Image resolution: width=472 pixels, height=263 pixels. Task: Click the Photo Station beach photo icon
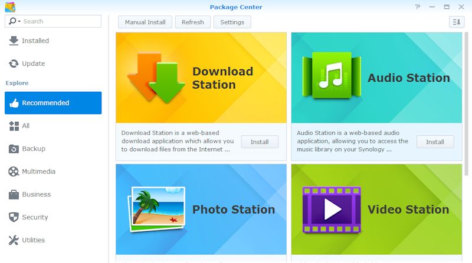156,209
